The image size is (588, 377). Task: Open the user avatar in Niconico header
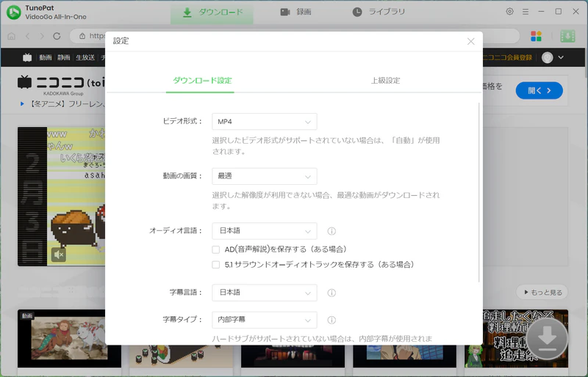[547, 57]
